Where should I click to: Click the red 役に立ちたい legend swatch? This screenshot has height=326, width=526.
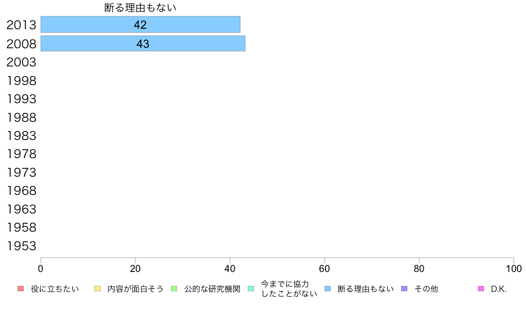click(x=21, y=289)
